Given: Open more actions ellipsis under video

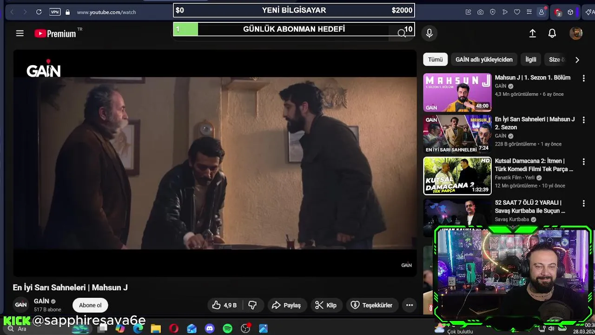Looking at the screenshot, I should 410,305.
